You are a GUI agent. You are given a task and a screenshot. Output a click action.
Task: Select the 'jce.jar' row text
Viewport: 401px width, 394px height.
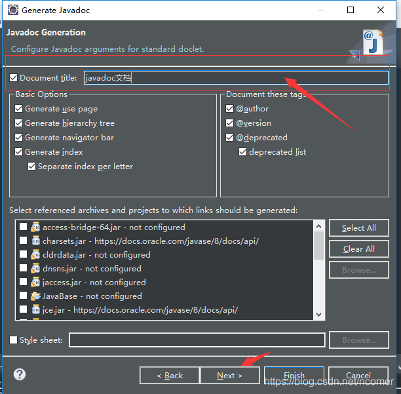click(x=140, y=310)
